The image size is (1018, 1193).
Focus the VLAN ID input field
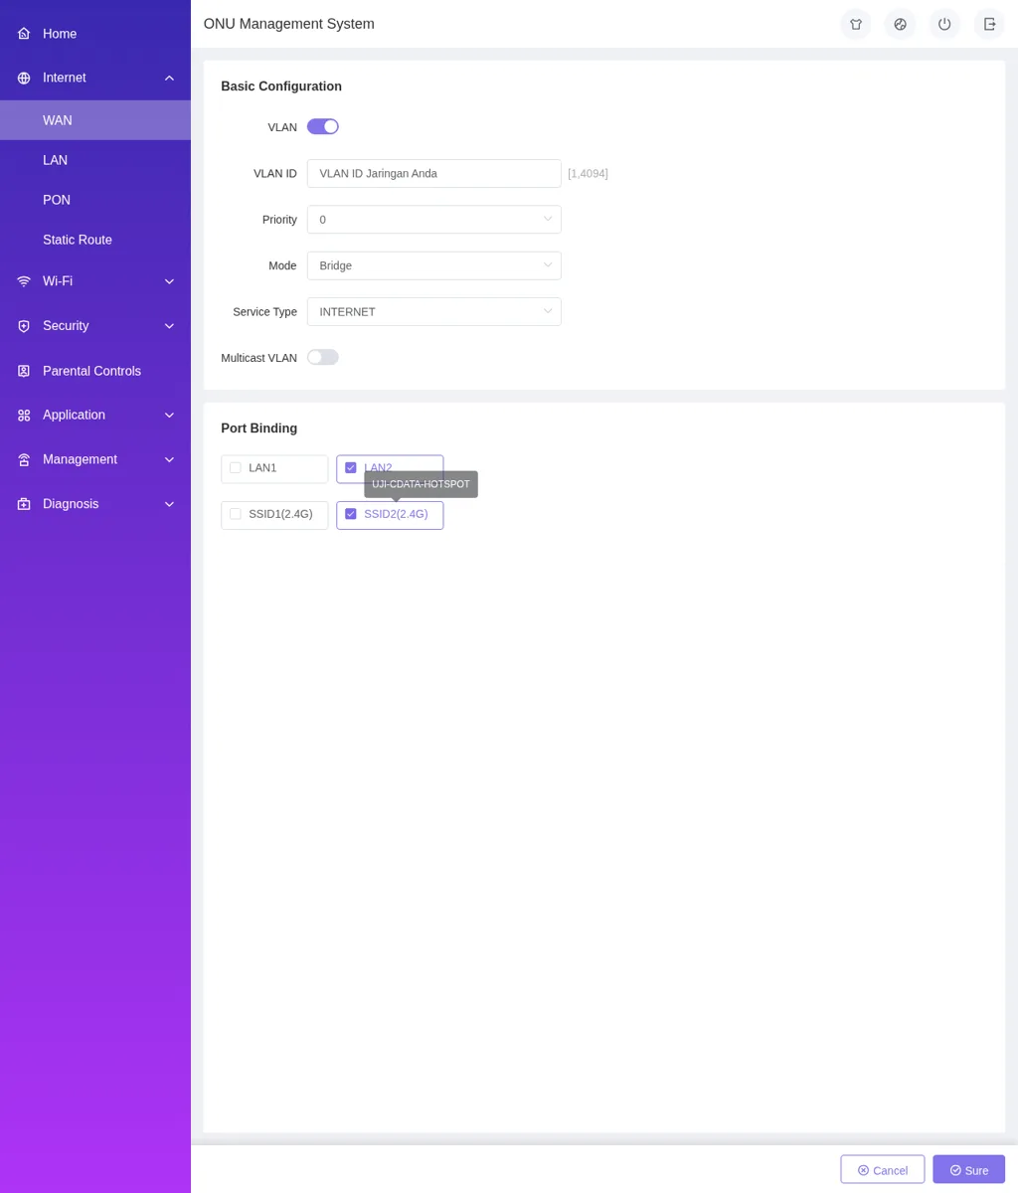pos(434,173)
